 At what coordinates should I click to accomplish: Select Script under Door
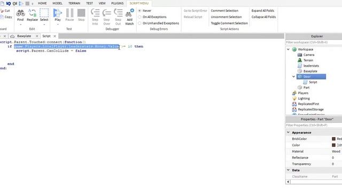[x=313, y=82]
